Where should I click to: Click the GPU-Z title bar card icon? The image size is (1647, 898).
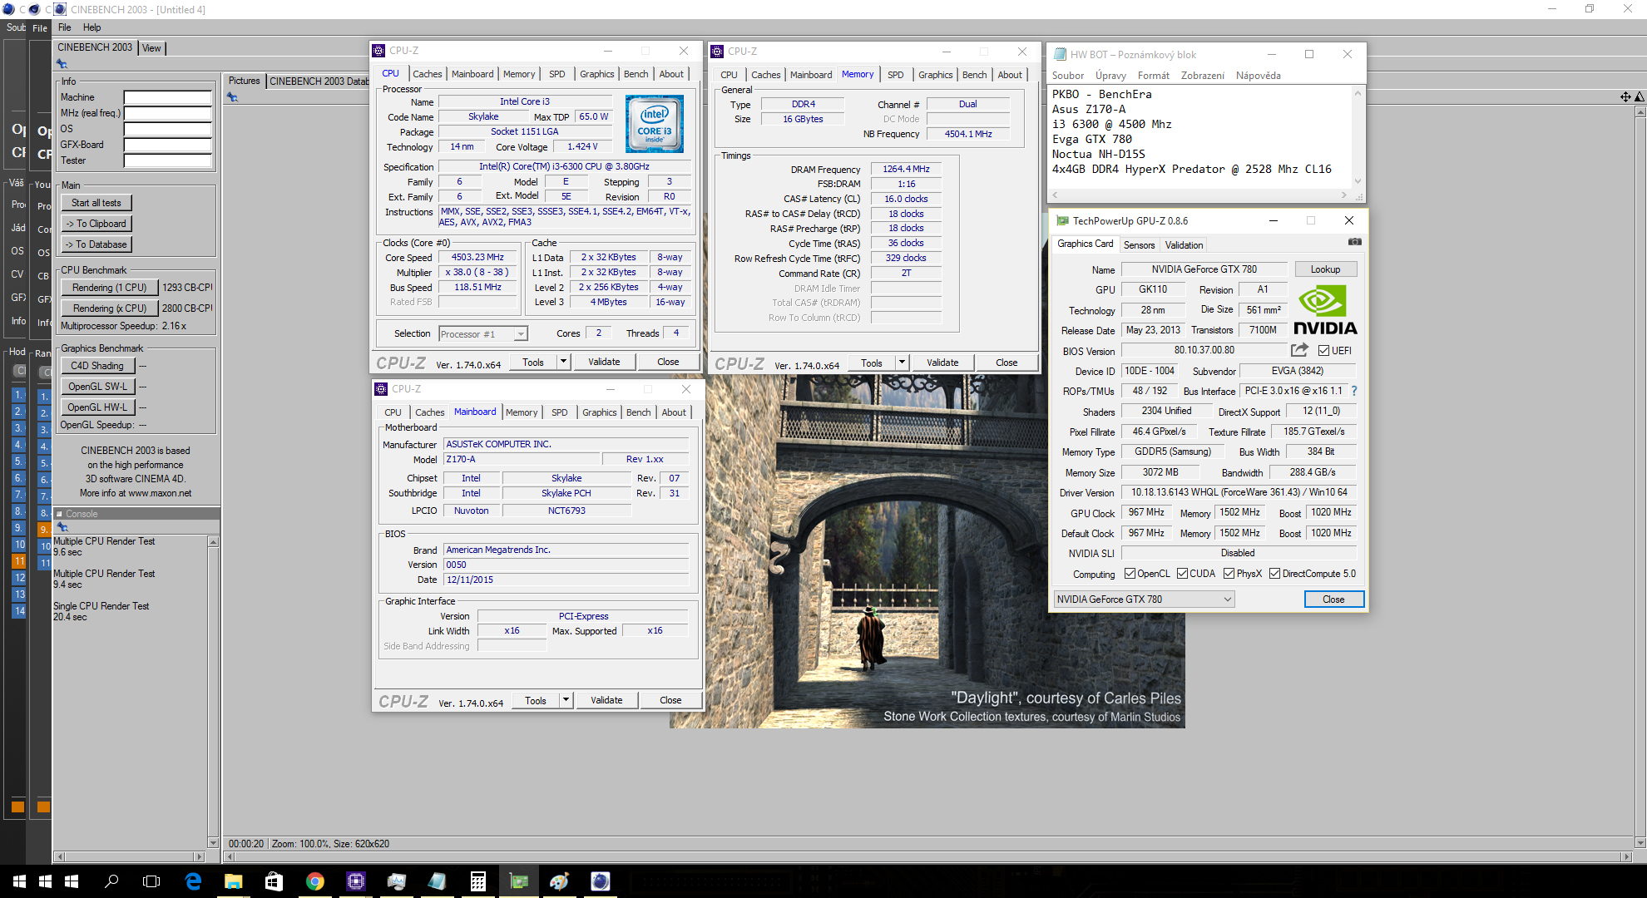pyautogui.click(x=1062, y=220)
